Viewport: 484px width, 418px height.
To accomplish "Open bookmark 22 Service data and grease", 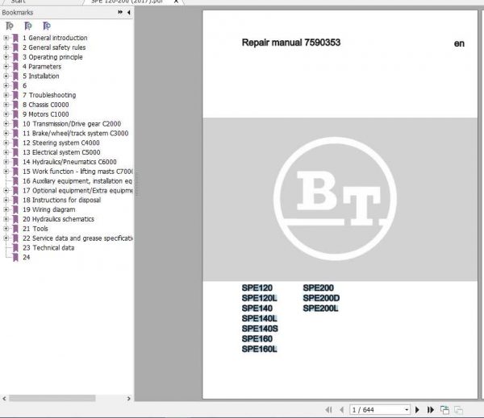I will [77, 238].
